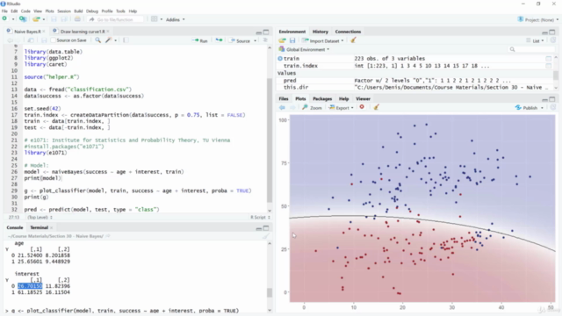Screen dimensions: 562x316
Task: Close the Naive Bayes.R tab
Action: point(44,32)
